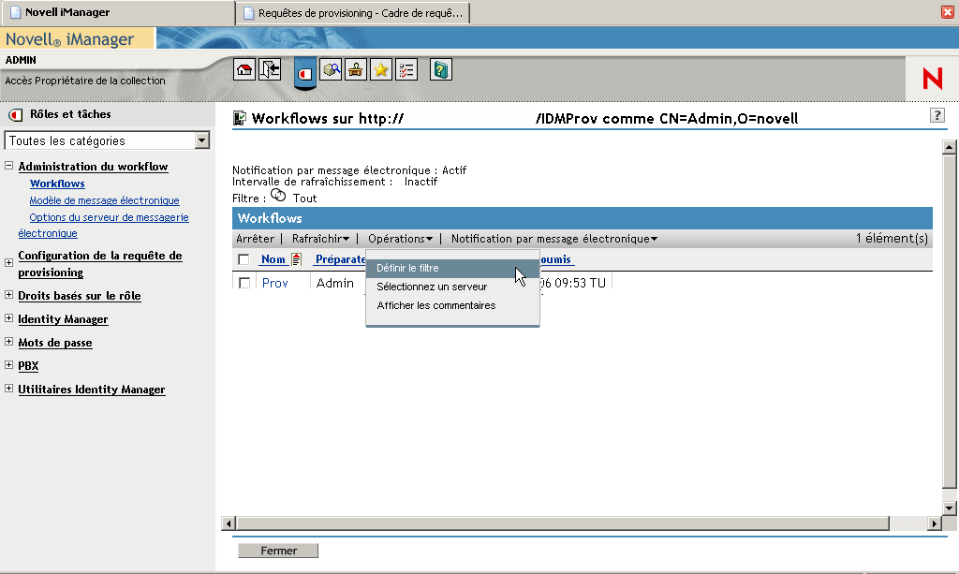Check the checkbox for the Prov row
This screenshot has width=959, height=574.
[244, 283]
